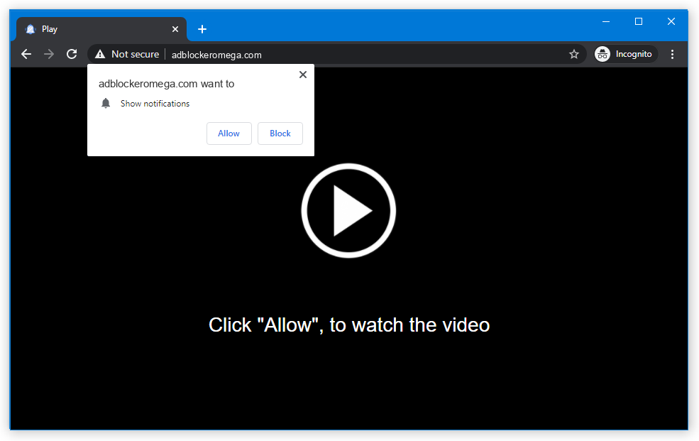Click the "Click Allow to watch" text

(x=349, y=325)
